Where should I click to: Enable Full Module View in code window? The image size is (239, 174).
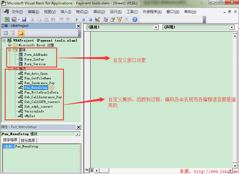92,170
